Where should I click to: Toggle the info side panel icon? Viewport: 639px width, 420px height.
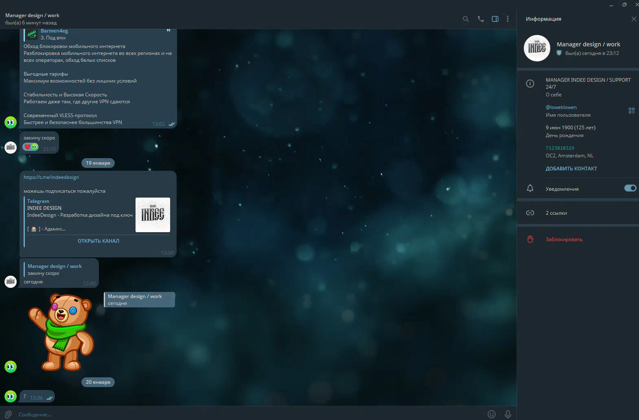point(495,19)
